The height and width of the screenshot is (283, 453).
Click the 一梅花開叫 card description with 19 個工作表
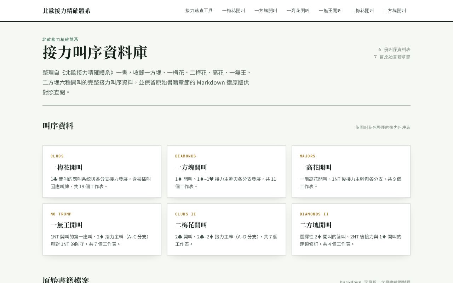point(101,183)
